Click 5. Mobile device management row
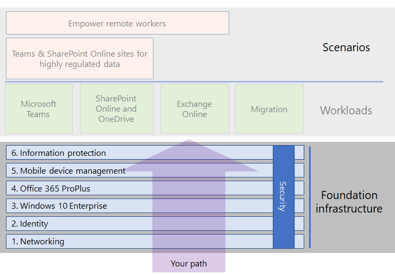Screen dimensions: 395x274 tap(155, 170)
